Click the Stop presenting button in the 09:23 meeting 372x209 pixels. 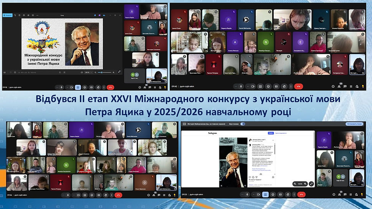[355, 124]
